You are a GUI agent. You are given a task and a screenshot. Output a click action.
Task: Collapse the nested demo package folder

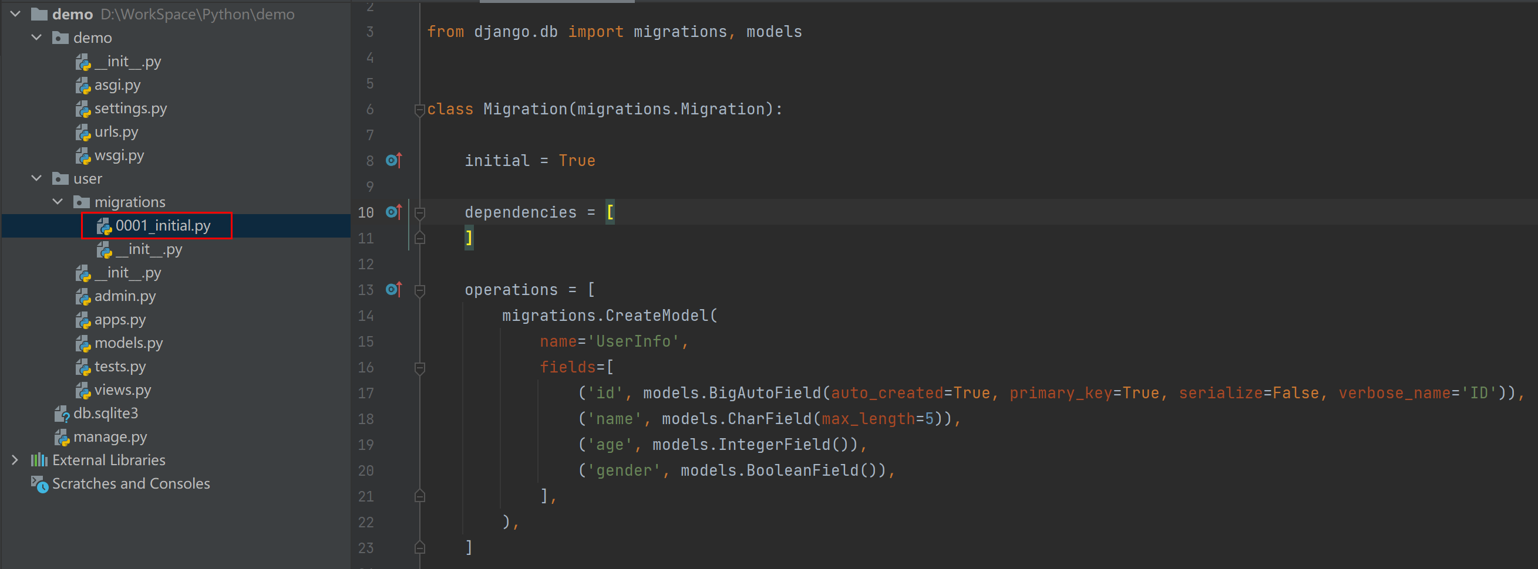(37, 38)
